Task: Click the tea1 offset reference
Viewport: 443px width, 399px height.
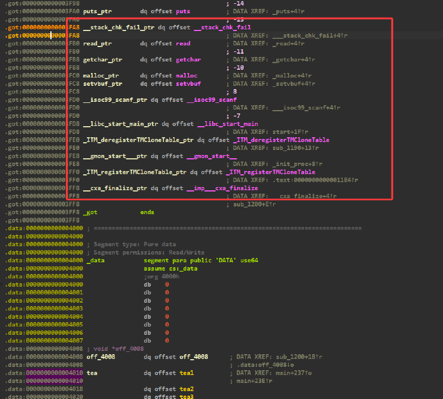Action: (187, 373)
